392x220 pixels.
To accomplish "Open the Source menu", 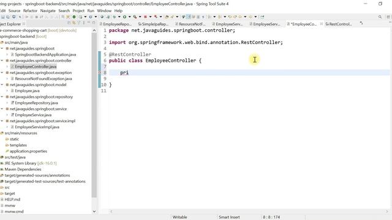I will coord(14,11).
